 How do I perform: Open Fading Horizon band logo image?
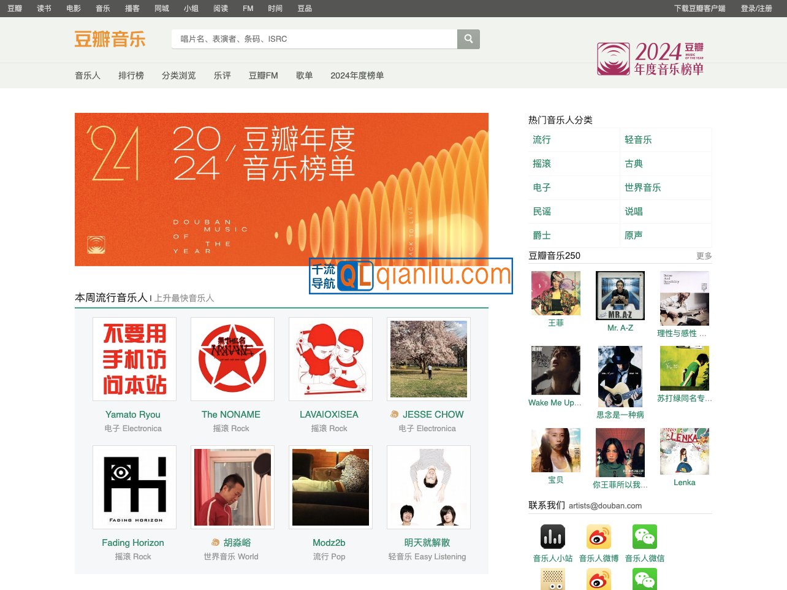pyautogui.click(x=134, y=487)
